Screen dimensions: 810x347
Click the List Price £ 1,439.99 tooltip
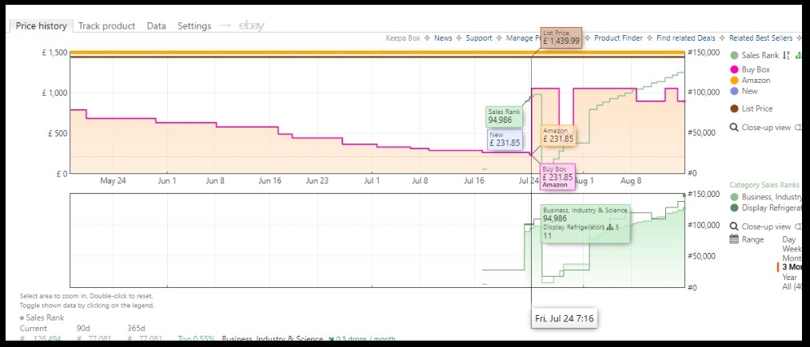561,37
